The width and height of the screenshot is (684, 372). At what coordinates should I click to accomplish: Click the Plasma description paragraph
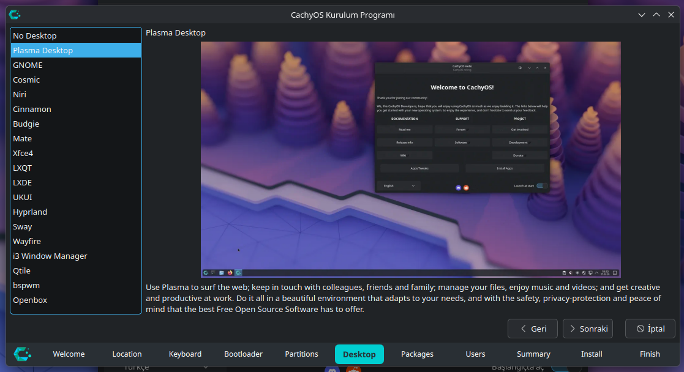(x=404, y=299)
